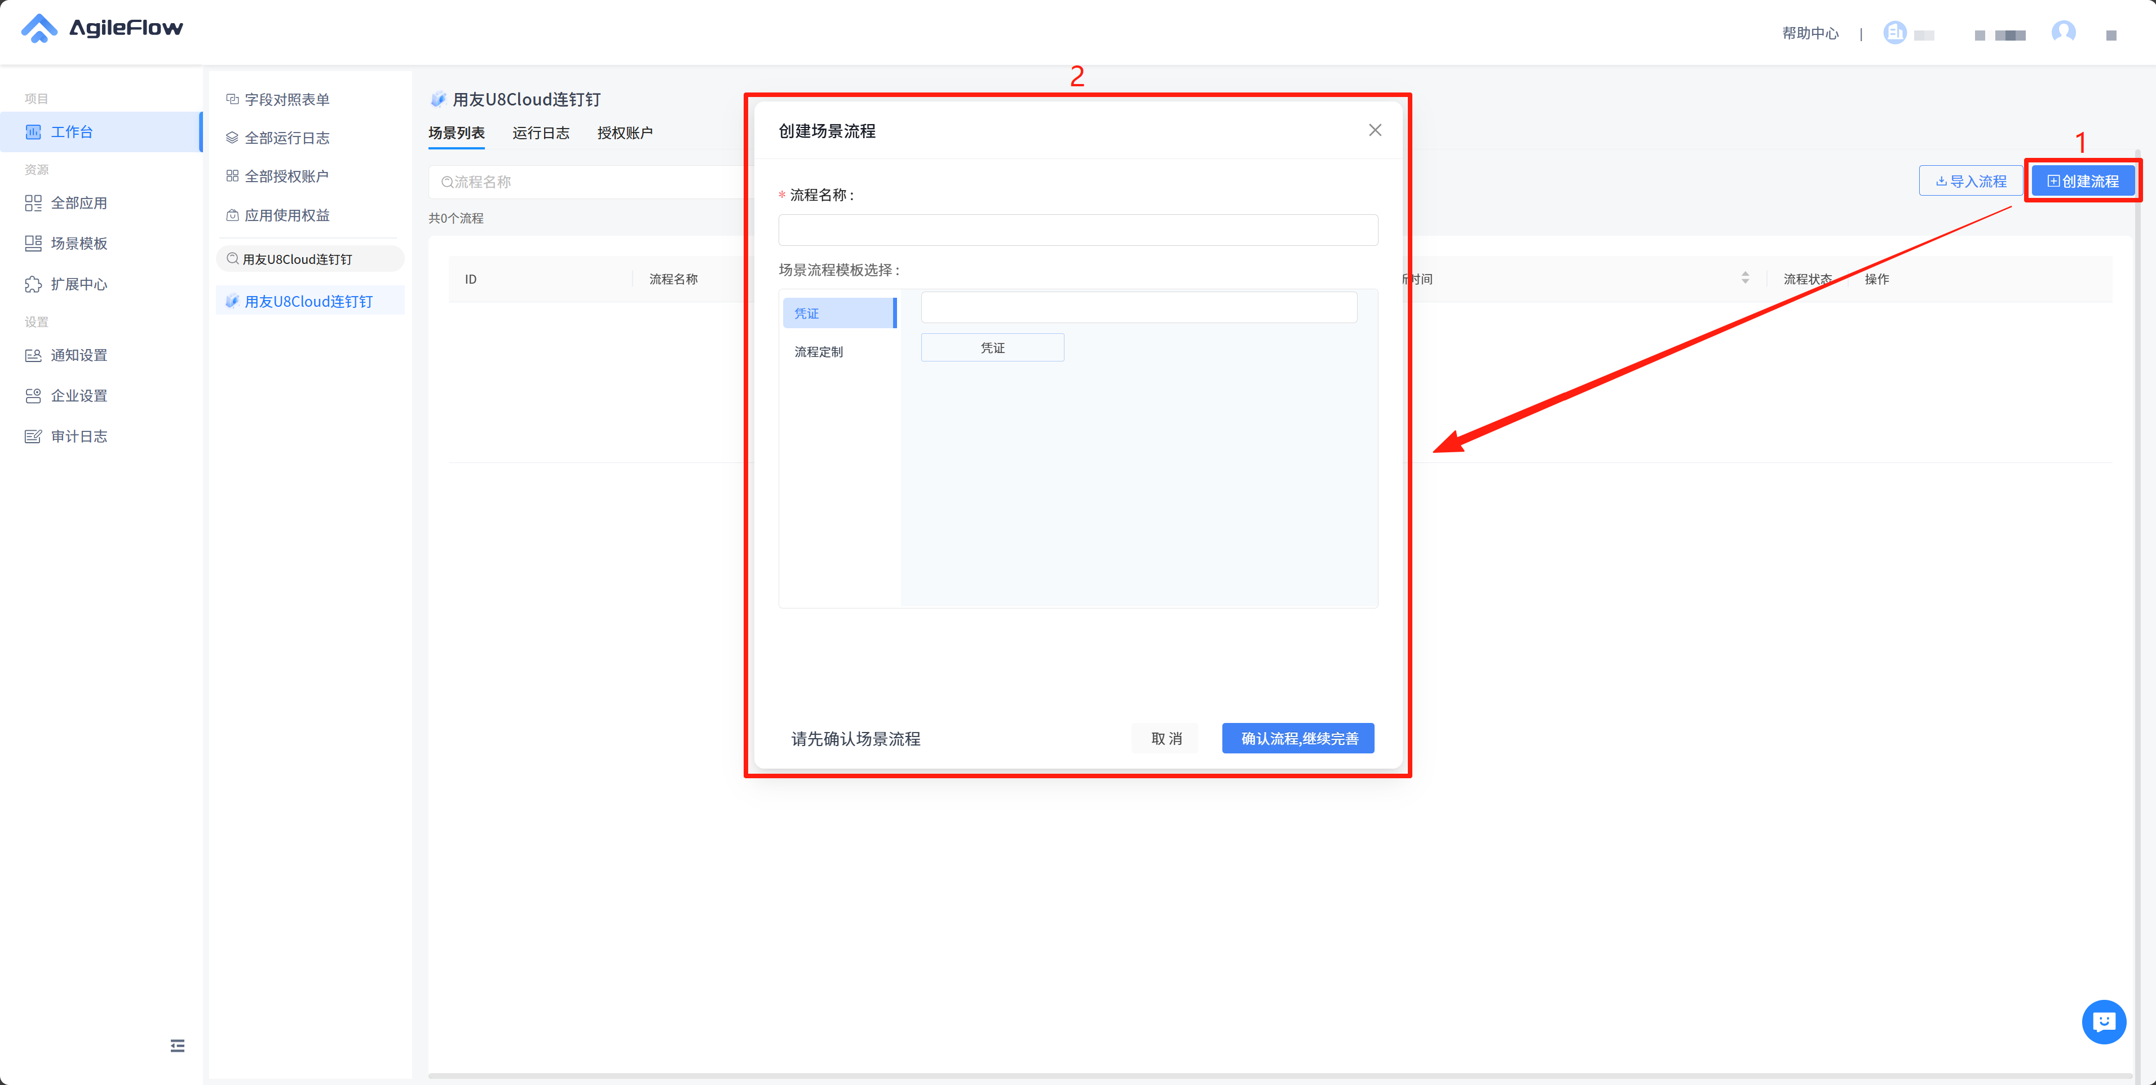2156x1085 pixels.
Task: Open the chat support bubble
Action: click(x=2103, y=1022)
